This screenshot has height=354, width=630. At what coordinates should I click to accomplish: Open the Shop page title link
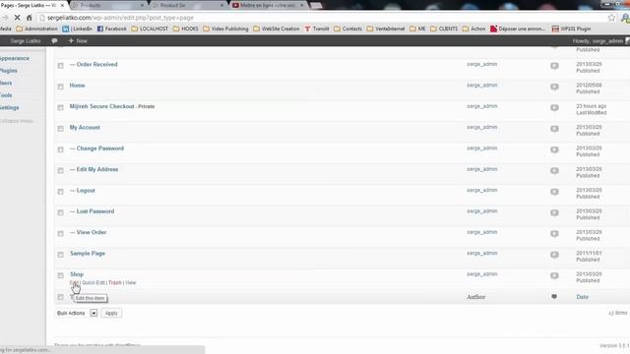(x=77, y=274)
